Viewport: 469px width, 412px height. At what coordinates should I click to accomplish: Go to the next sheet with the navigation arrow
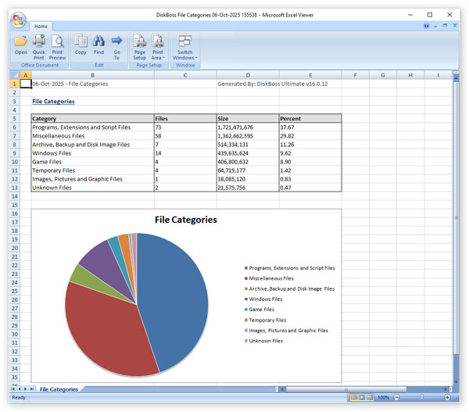tap(26, 389)
